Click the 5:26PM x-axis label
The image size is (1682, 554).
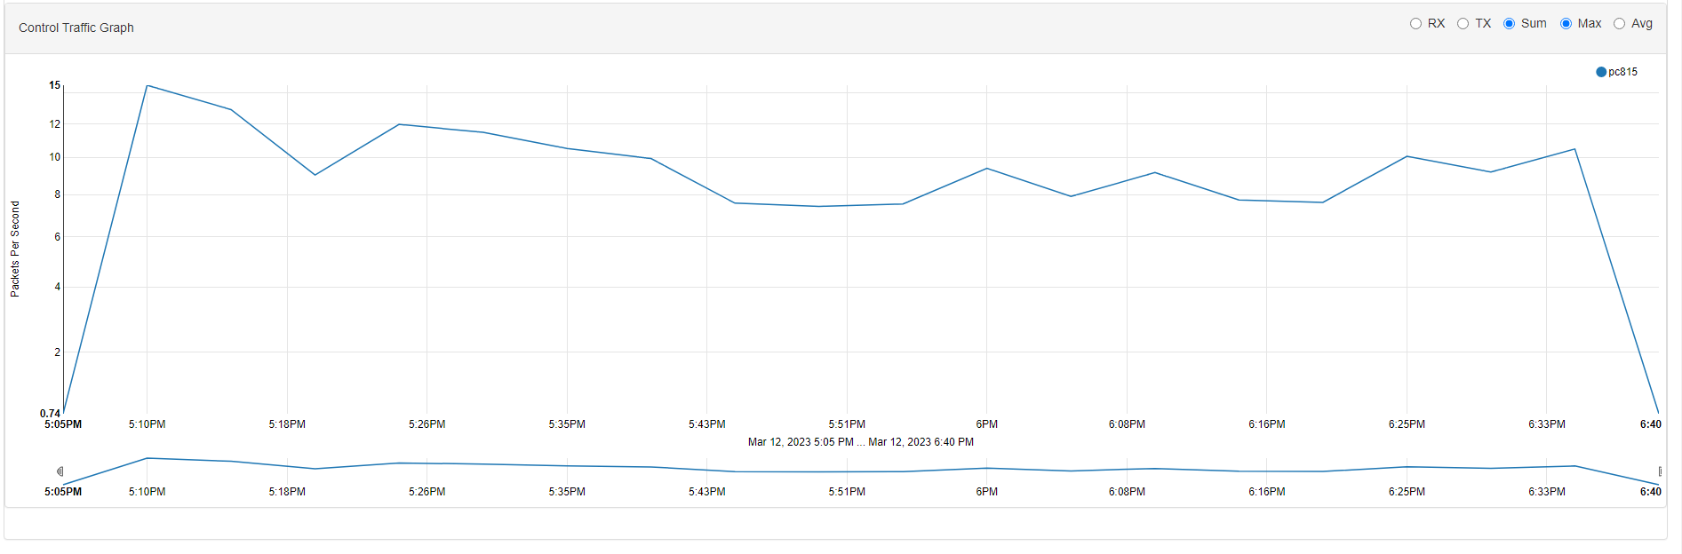(x=427, y=424)
